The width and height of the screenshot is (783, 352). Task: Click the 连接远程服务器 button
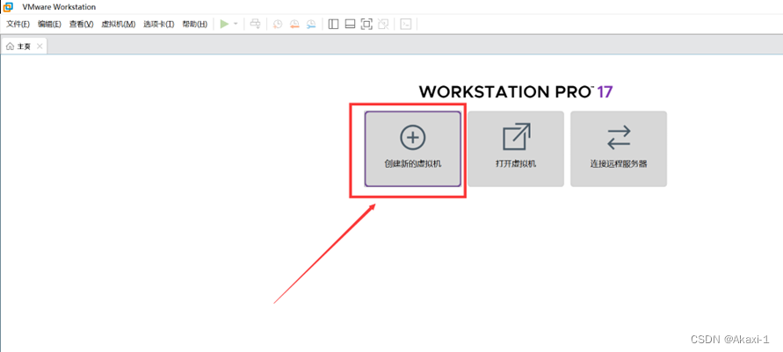pos(619,148)
